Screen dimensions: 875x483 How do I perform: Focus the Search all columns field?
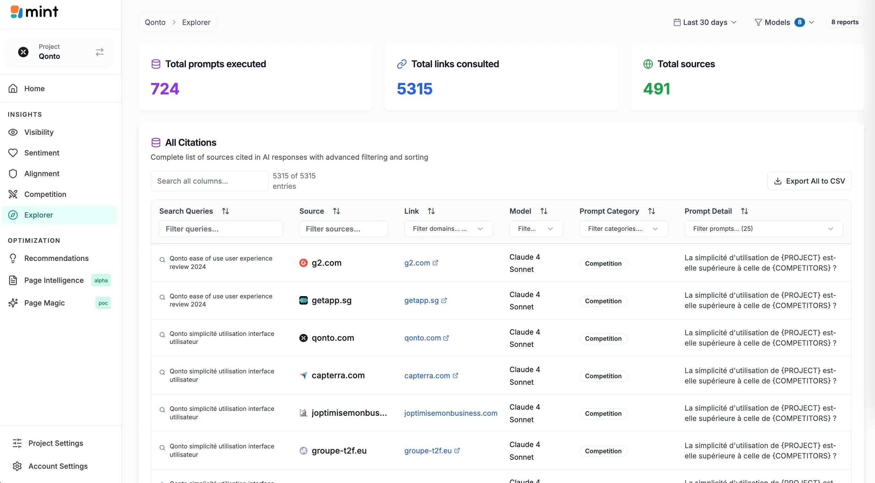(210, 181)
